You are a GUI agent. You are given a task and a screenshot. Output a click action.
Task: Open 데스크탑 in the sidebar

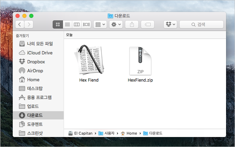coord(38,88)
